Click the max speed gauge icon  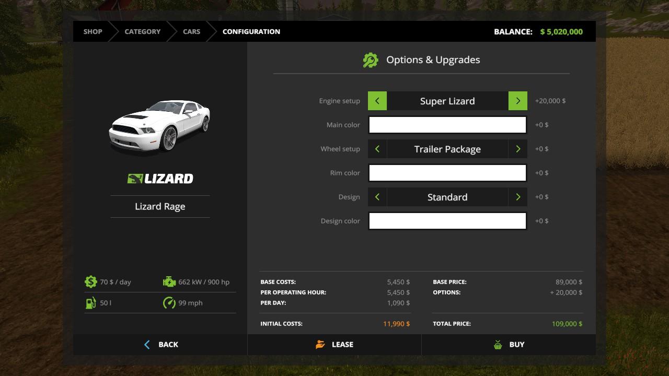(169, 303)
